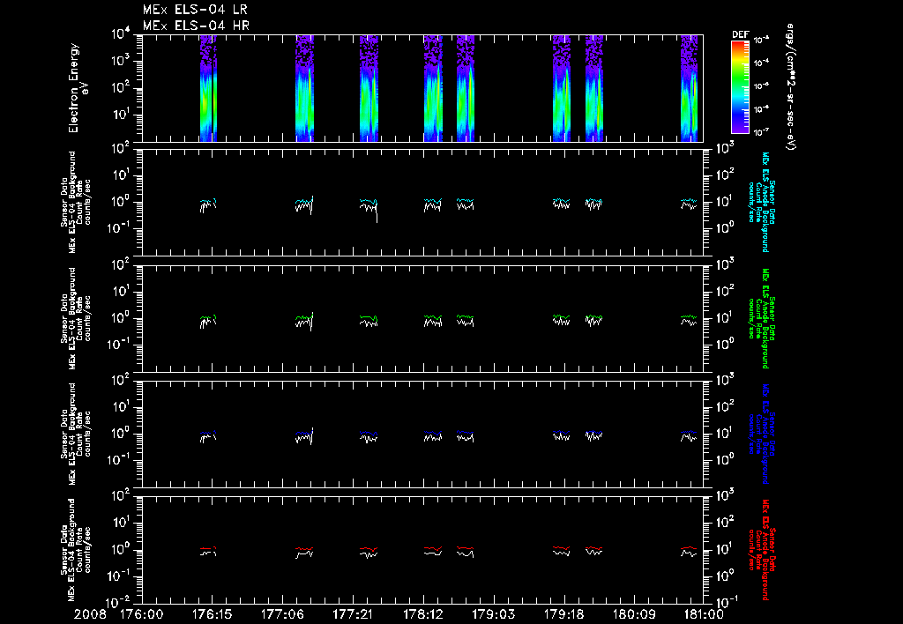903x624 pixels.
Task: Click the '176:00' time axis label
Action: click(142, 614)
